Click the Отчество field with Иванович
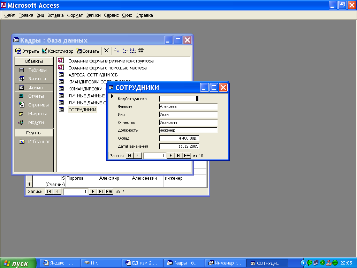Image resolution: width=357 pixels, height=268 pixels. point(188,122)
